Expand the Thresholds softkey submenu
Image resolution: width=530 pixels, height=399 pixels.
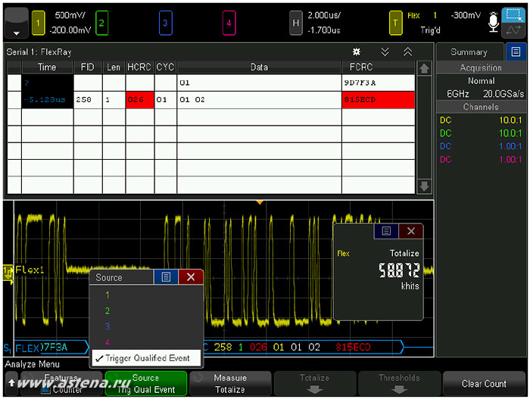pos(399,383)
